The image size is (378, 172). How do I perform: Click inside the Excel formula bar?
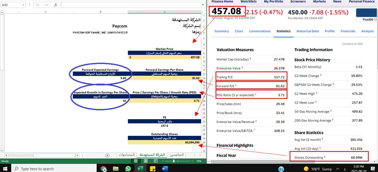[x=131, y=5]
